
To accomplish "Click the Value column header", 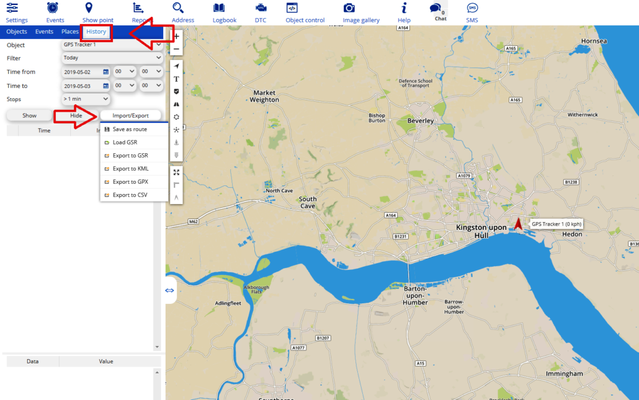I will point(106,362).
